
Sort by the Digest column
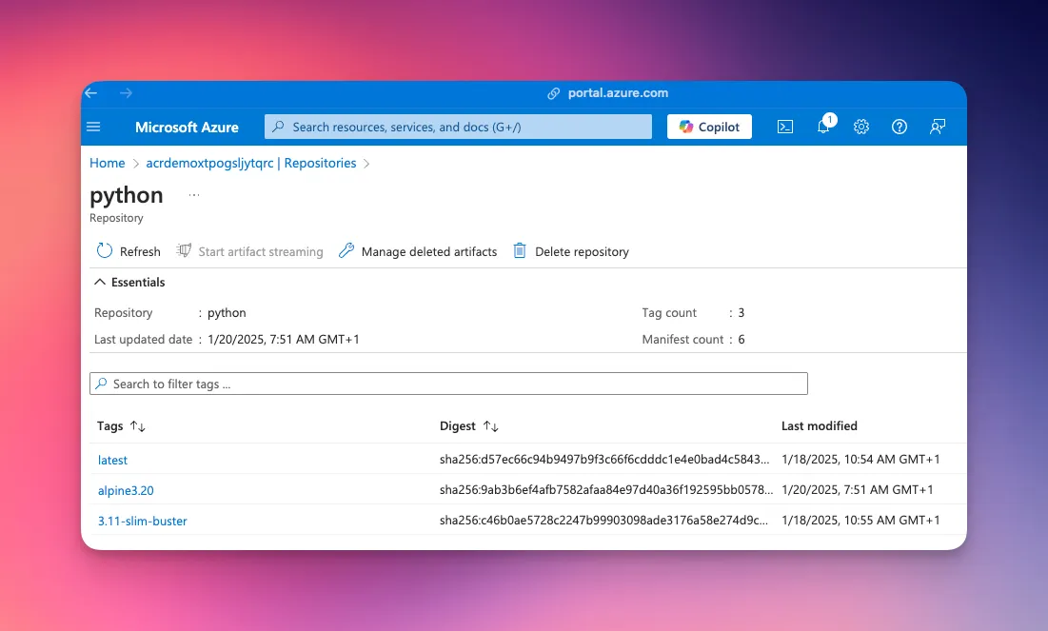[x=490, y=426]
